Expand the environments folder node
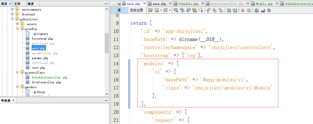 12,9
